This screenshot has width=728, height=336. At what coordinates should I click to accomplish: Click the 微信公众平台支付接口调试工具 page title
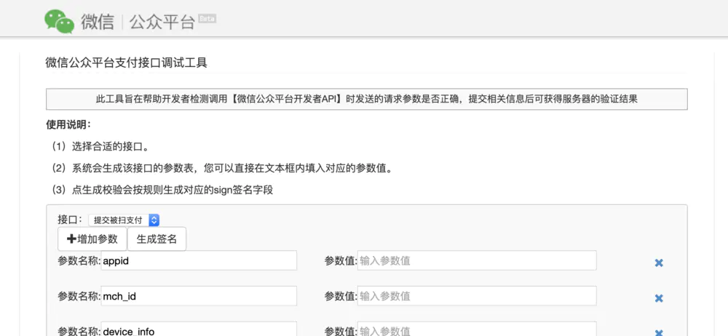click(x=126, y=63)
